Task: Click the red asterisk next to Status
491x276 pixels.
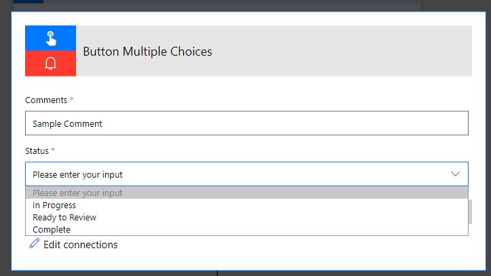Action: [x=53, y=150]
